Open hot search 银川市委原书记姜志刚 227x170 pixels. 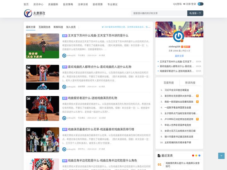pyautogui.click(x=179, y=137)
